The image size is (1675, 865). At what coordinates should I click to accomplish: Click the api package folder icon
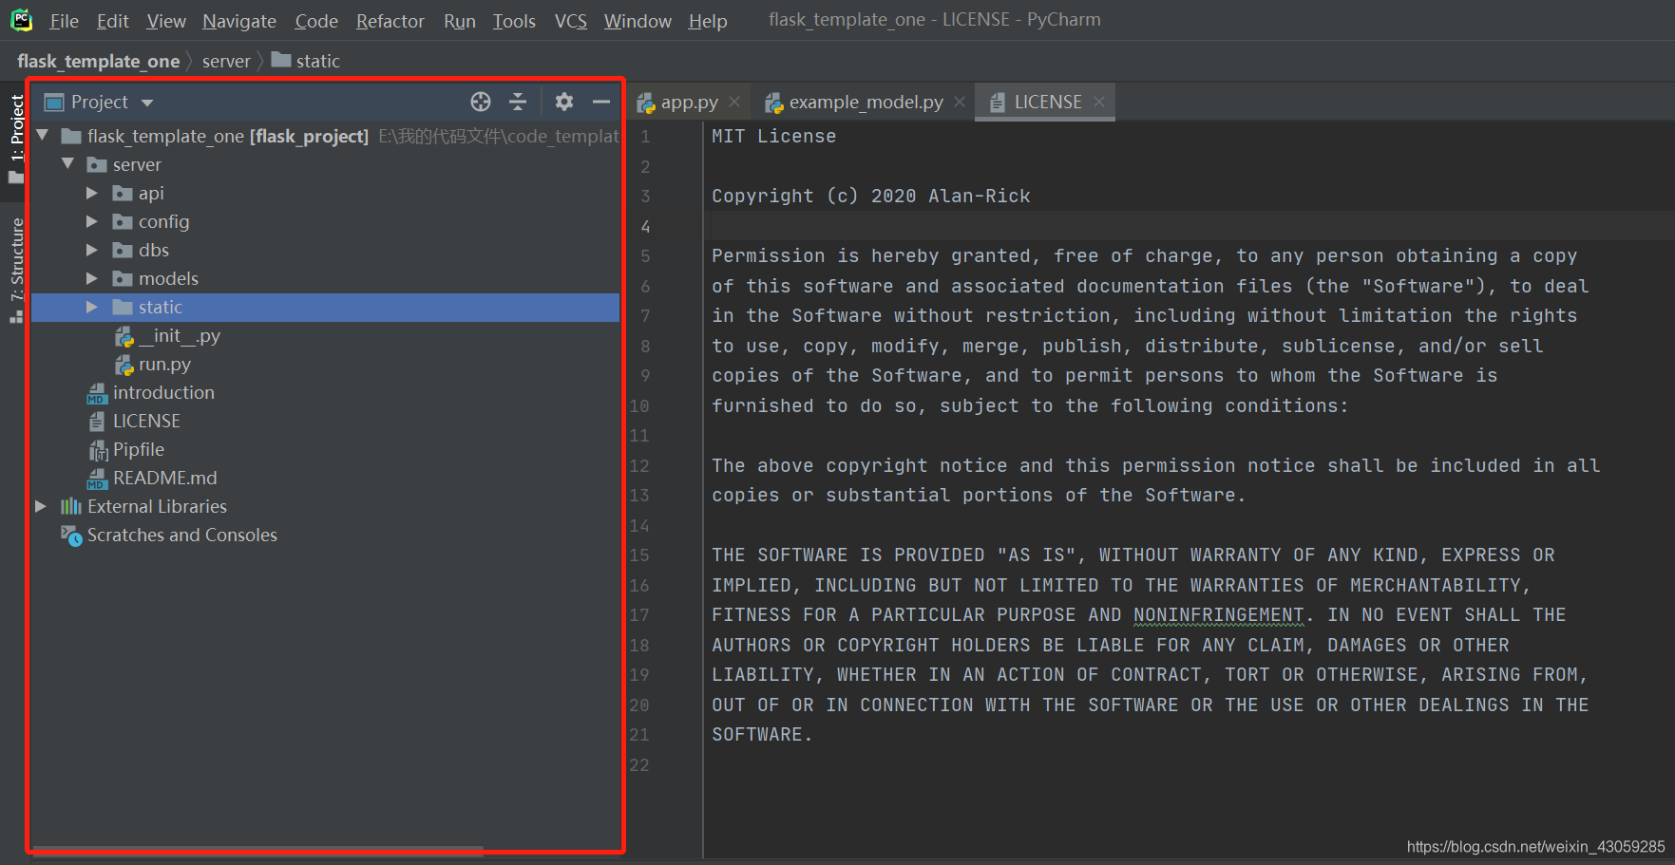click(x=123, y=194)
